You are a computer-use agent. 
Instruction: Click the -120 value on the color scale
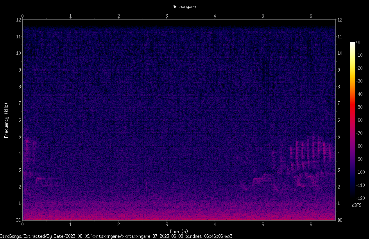360,198
